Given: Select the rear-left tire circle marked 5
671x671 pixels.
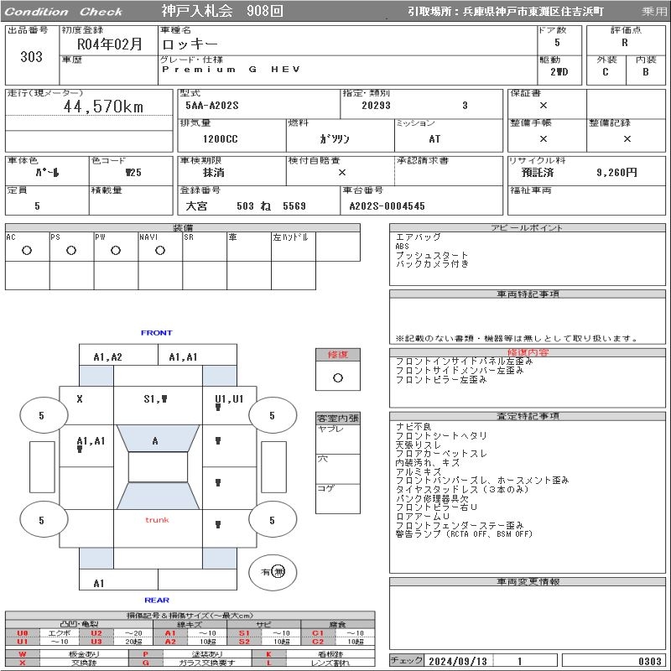Looking at the screenshot, I should tap(41, 520).
